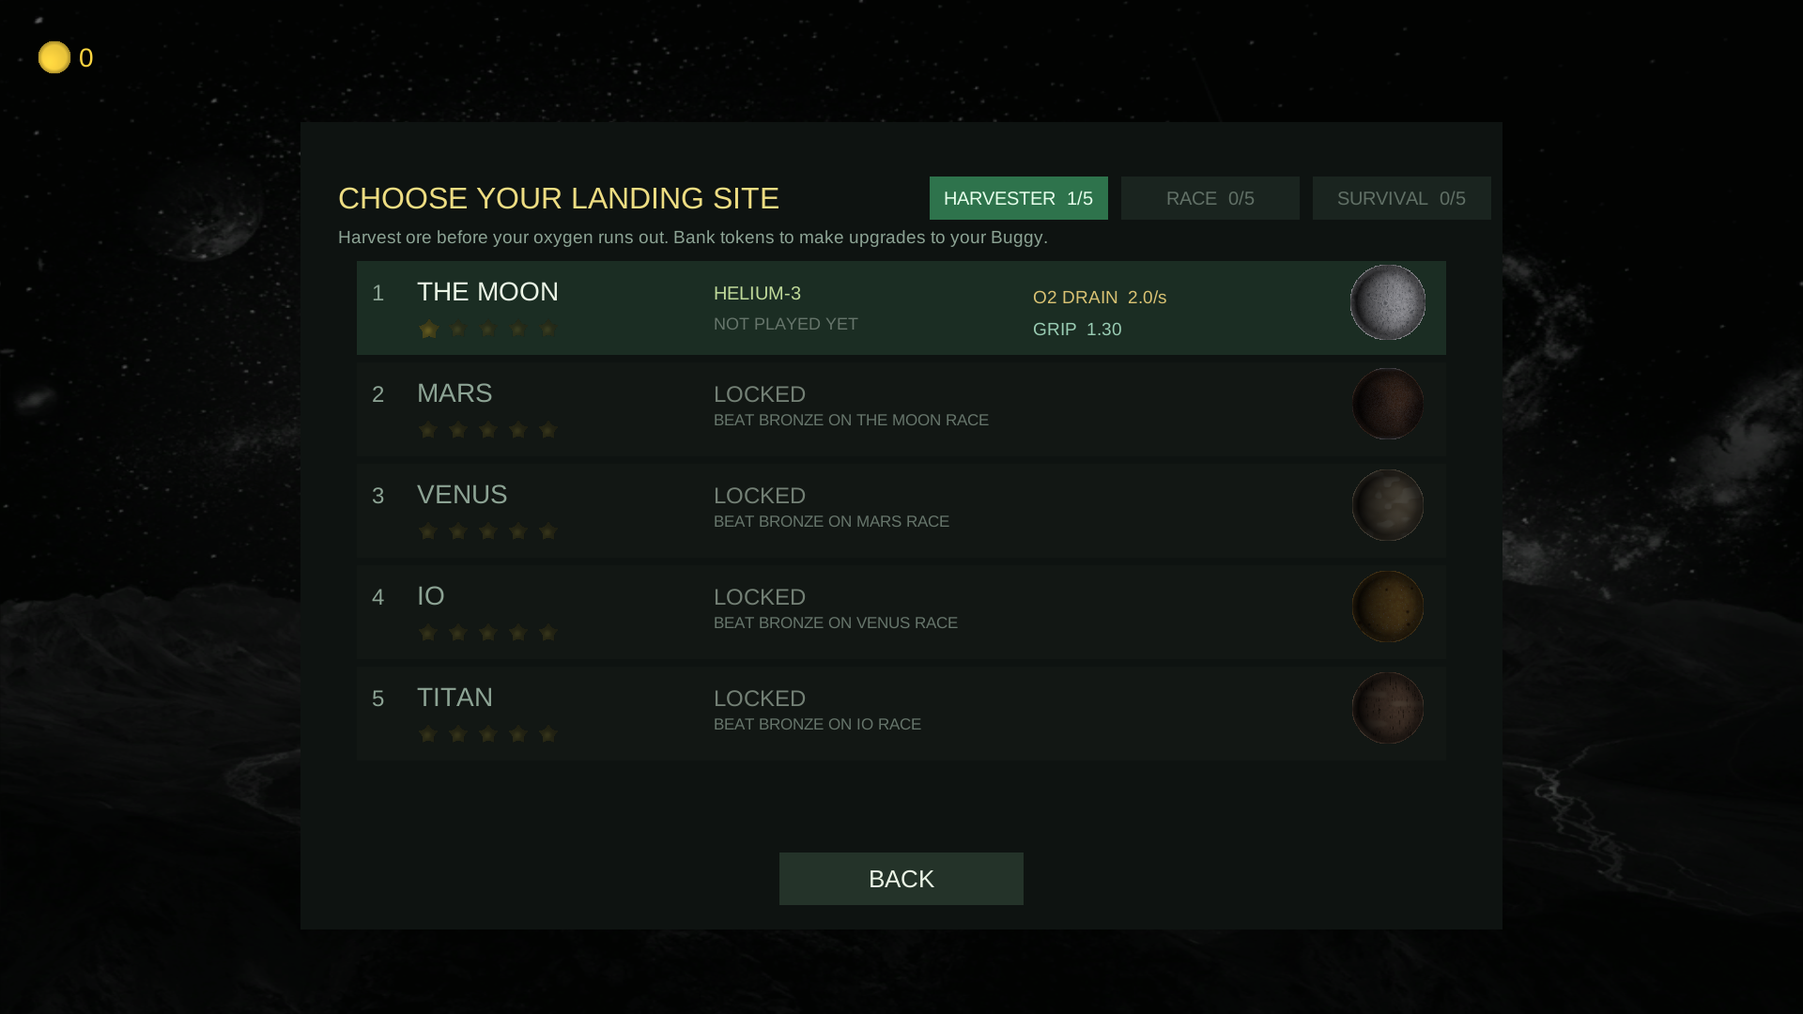Select the Io landing site name
The image size is (1803, 1014).
click(431, 596)
